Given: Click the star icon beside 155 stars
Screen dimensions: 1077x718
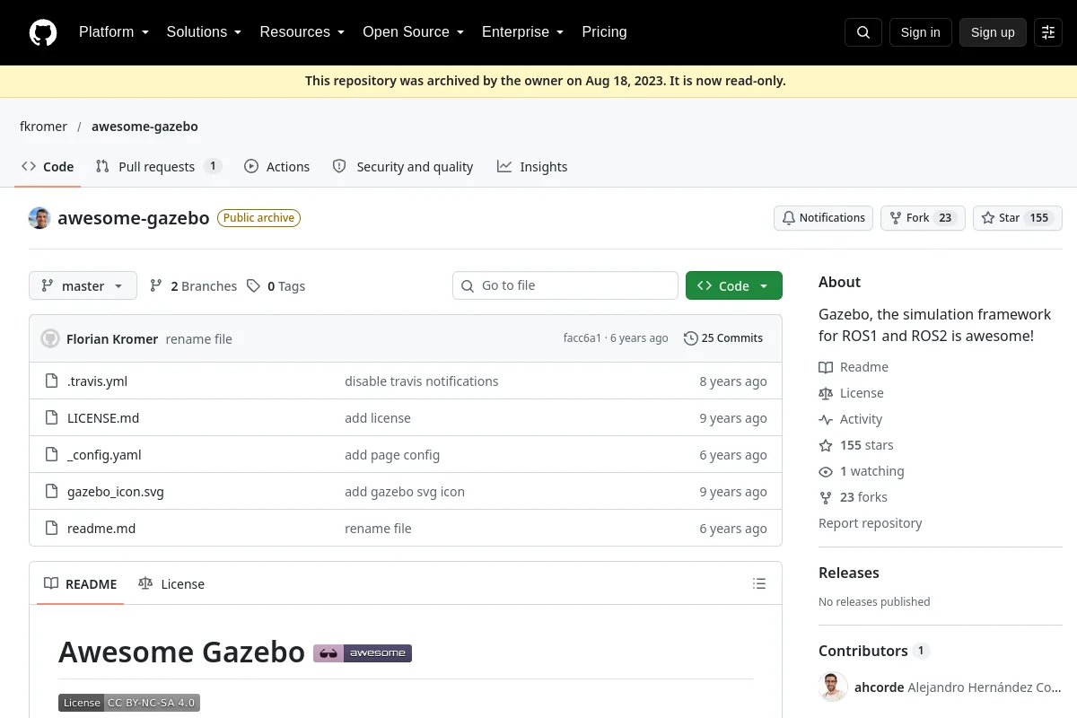Looking at the screenshot, I should [x=826, y=445].
